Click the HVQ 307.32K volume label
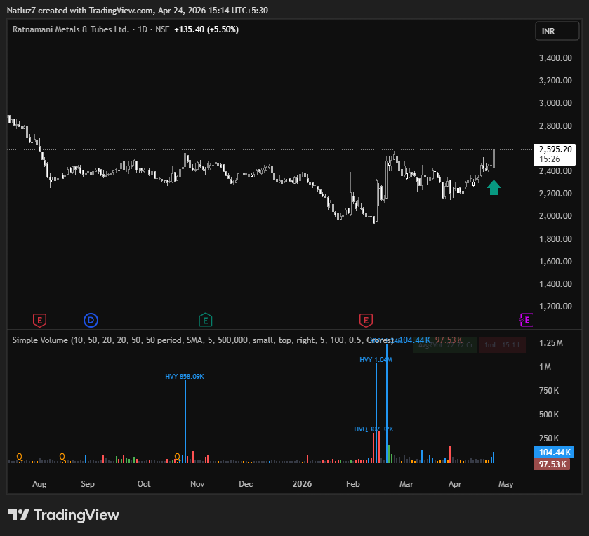Viewport: 589px width, 536px height. [x=373, y=429]
